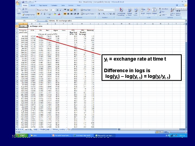
Task: Toggle Italic formatting
Action: 41,14
